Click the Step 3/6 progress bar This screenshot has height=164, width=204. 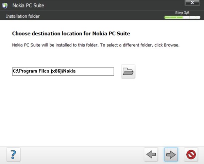tap(182, 17)
